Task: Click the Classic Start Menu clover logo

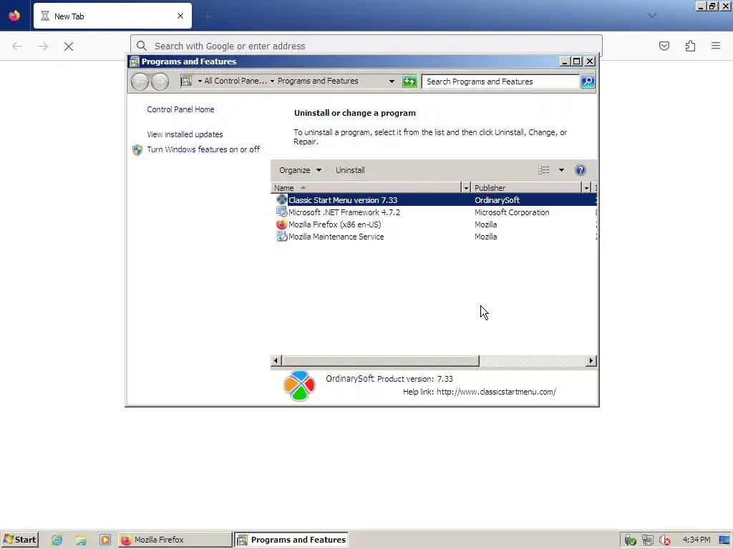Action: [x=299, y=385]
